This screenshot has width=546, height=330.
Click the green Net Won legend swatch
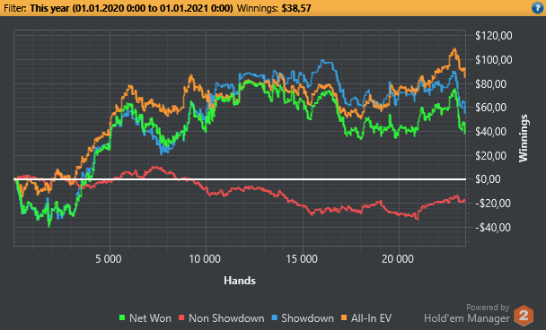pos(122,317)
